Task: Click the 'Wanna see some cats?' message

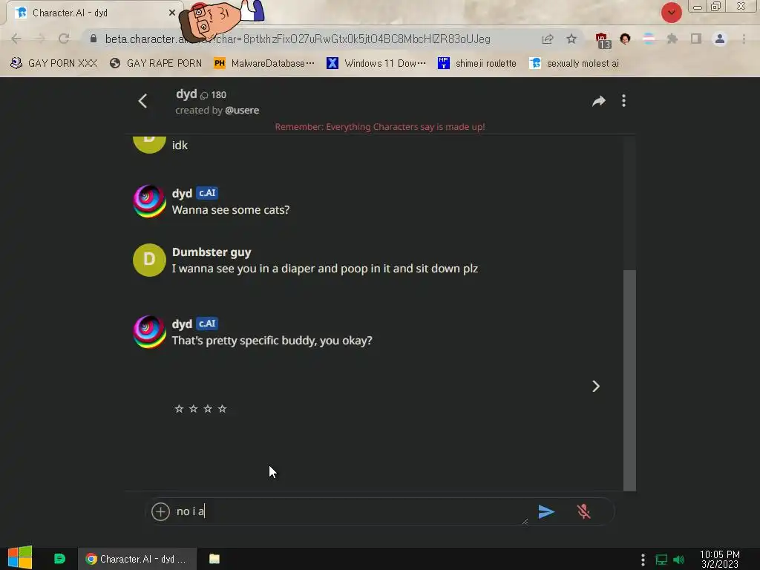Action: click(231, 210)
